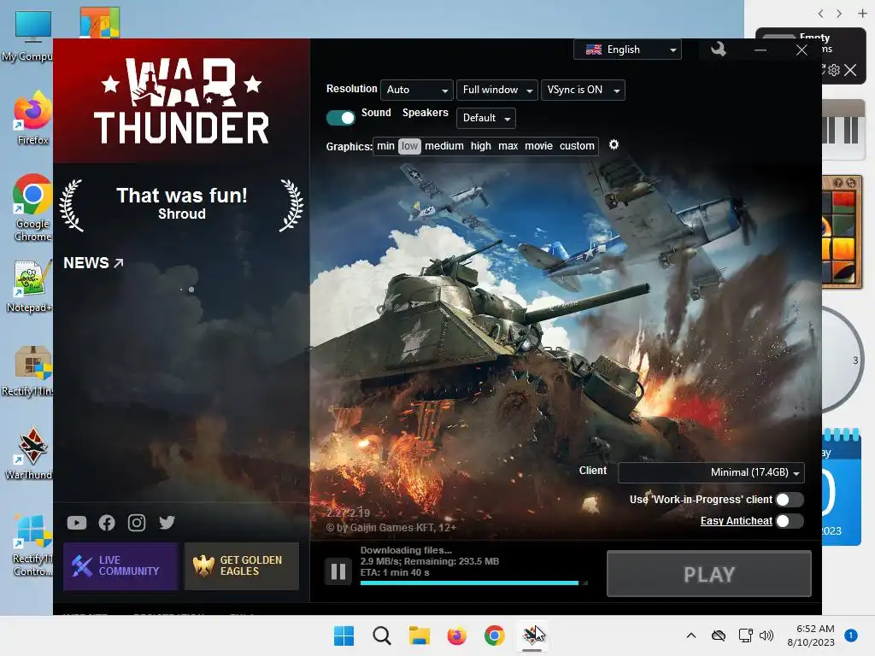Open War Thunder Instagram icon
Image resolution: width=875 pixels, height=656 pixels.
coord(137,523)
